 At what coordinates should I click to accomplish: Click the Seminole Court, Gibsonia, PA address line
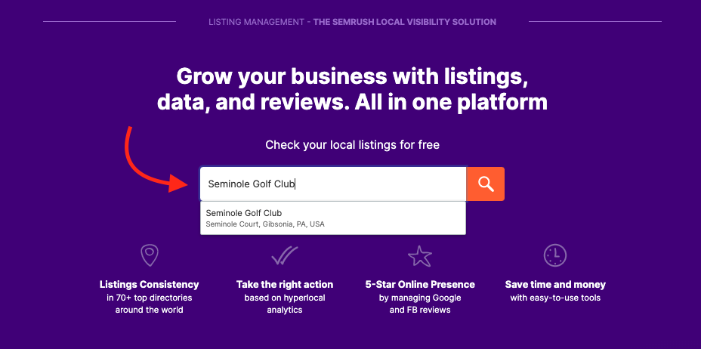(265, 224)
